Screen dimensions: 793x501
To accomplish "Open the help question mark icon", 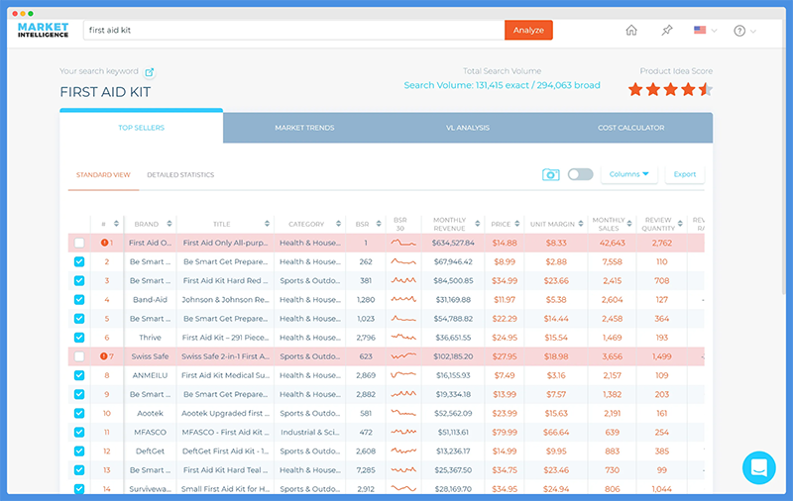I will click(x=739, y=31).
